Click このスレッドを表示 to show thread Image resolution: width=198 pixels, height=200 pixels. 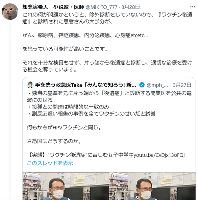(50, 163)
